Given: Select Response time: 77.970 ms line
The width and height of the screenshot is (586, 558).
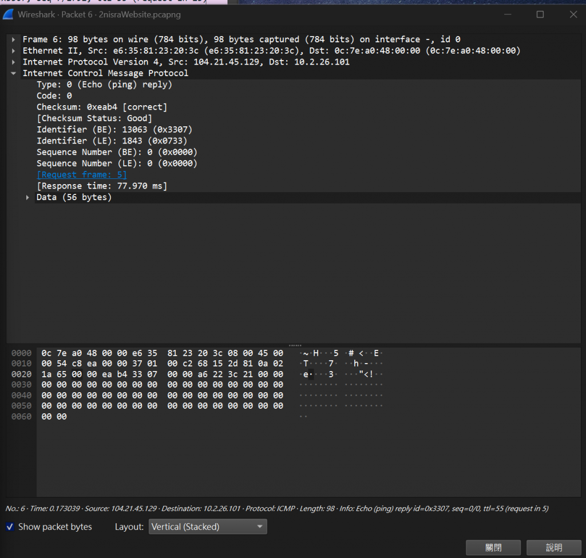Looking at the screenshot, I should click(102, 186).
